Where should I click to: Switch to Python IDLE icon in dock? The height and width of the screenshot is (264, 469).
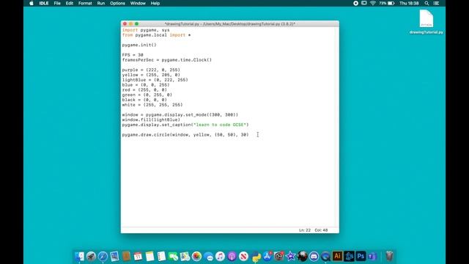[x=256, y=257]
